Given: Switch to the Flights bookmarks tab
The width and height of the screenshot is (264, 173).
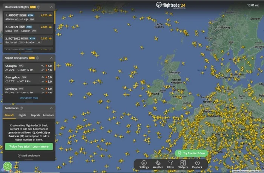Looking at the screenshot, I should 22,115.
